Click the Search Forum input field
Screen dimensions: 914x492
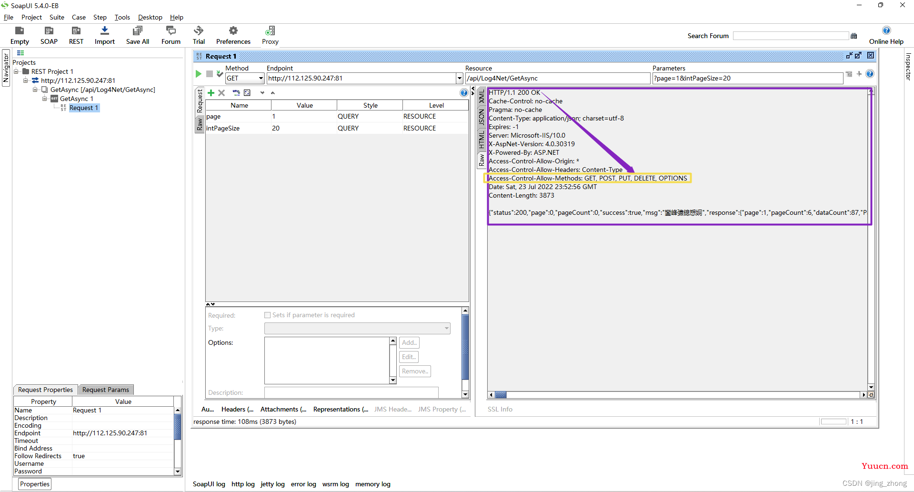click(x=791, y=36)
